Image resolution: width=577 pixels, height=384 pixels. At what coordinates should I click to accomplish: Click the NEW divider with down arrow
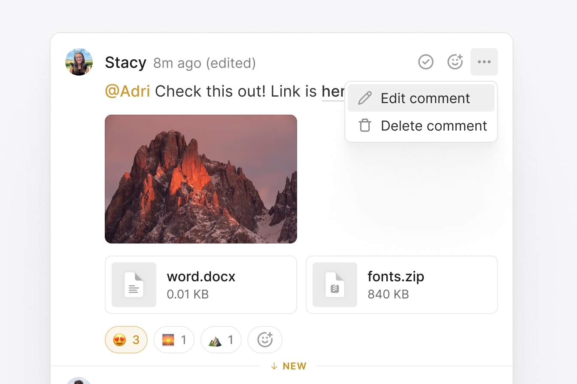[288, 366]
